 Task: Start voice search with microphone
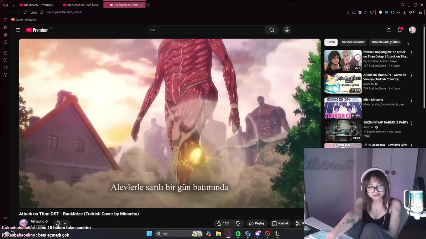287,30
